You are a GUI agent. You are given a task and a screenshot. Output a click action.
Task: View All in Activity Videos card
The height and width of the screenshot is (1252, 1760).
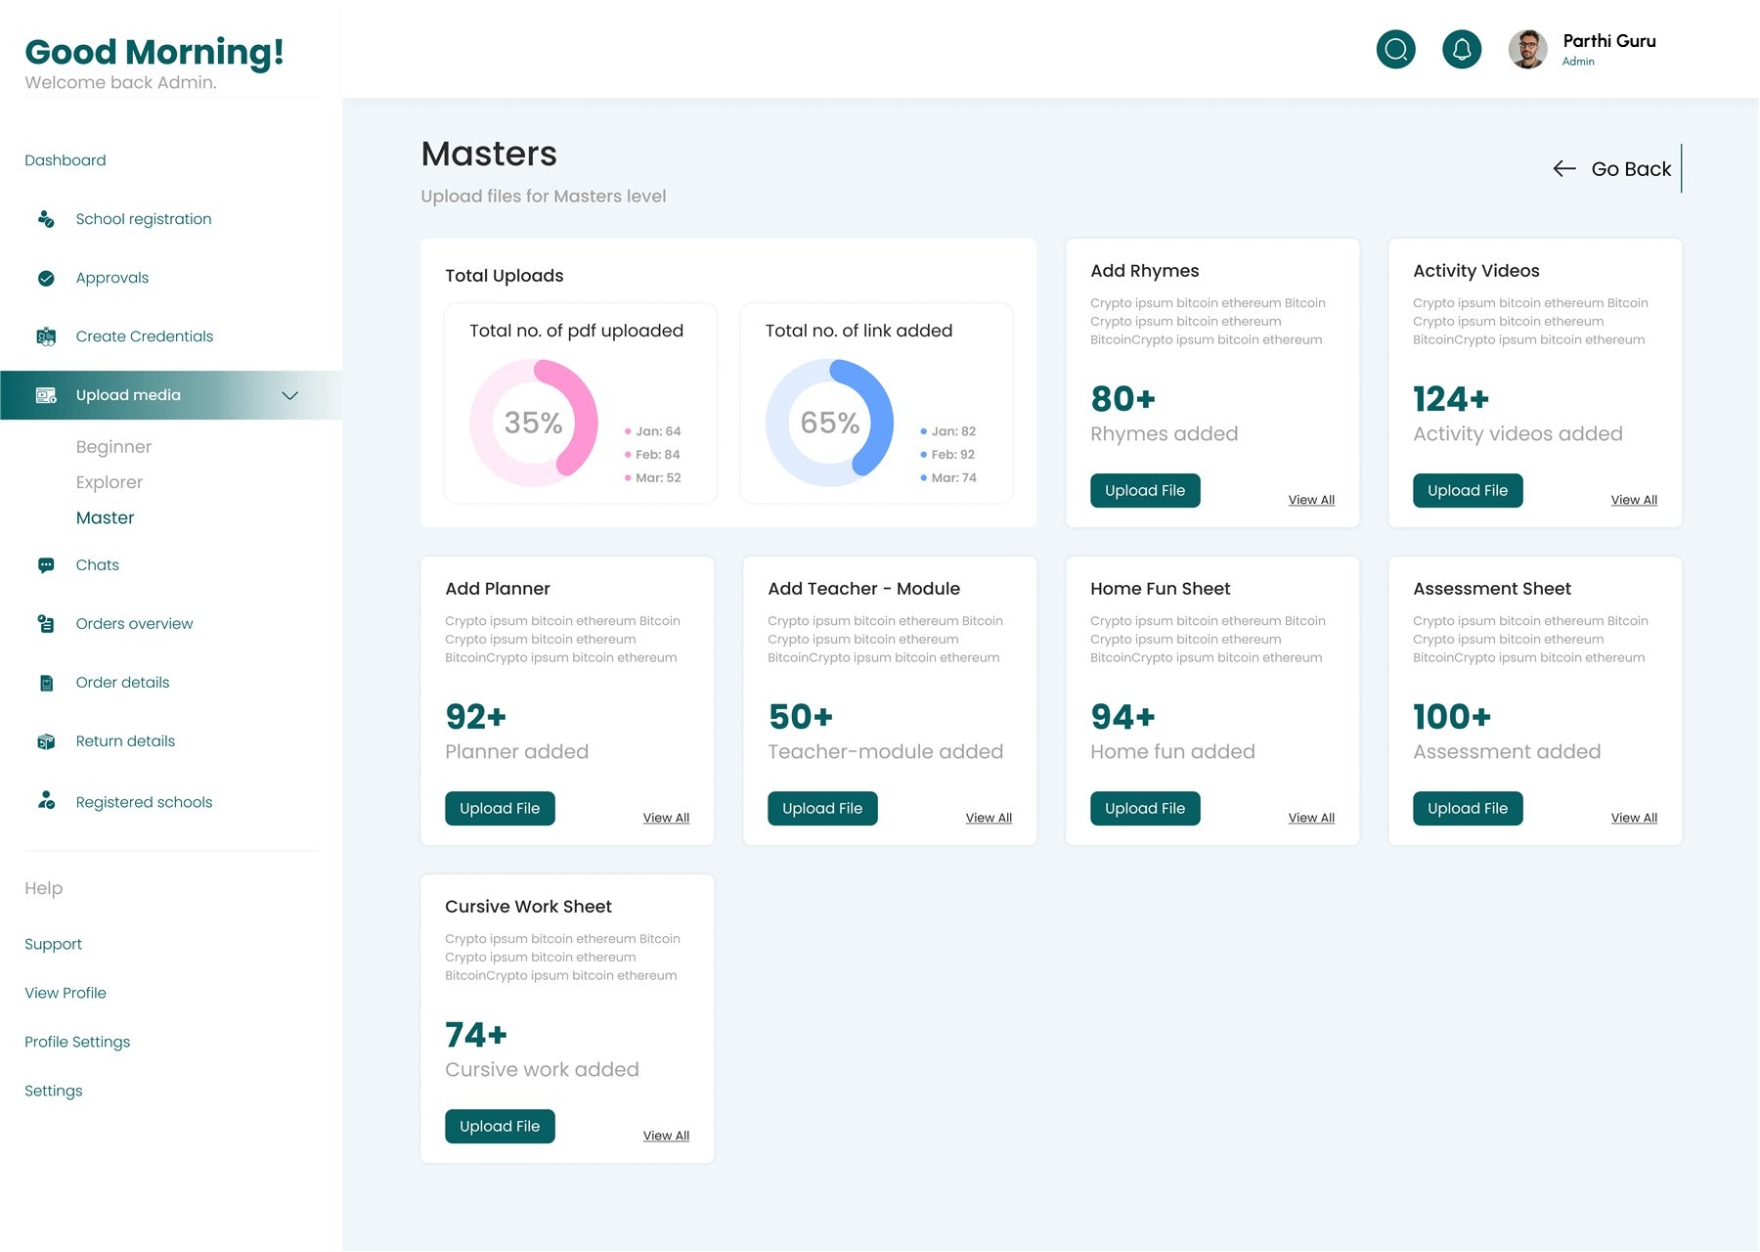1634,500
